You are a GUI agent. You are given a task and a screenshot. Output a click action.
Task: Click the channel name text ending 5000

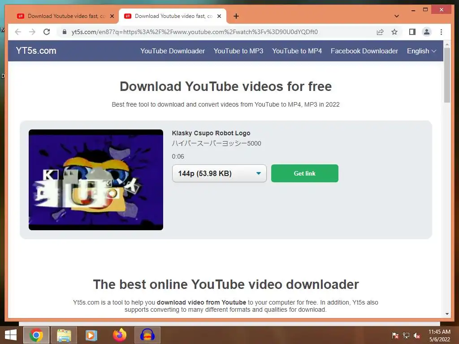click(217, 143)
